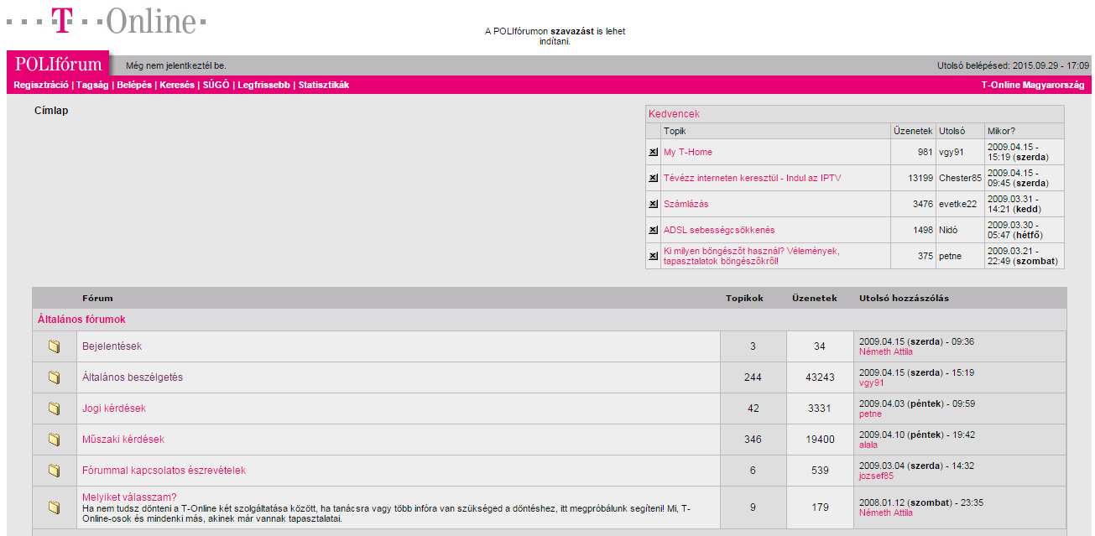Remove Számlázás from favorites via its icon
The image size is (1095, 536).
[x=653, y=204]
